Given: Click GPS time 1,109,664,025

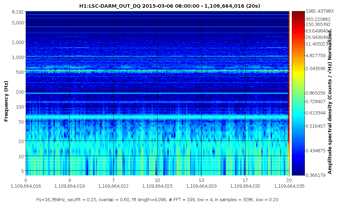Looking at the screenshot, I should pyautogui.click(x=157, y=186).
